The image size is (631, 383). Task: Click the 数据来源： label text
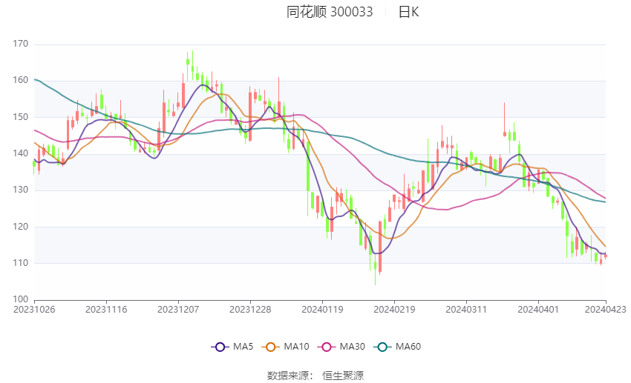pos(290,376)
